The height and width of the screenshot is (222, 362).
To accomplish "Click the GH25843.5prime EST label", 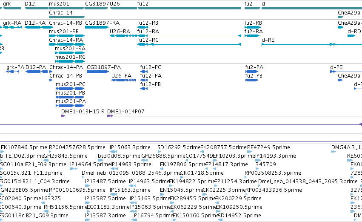I will click(x=66, y=156).
